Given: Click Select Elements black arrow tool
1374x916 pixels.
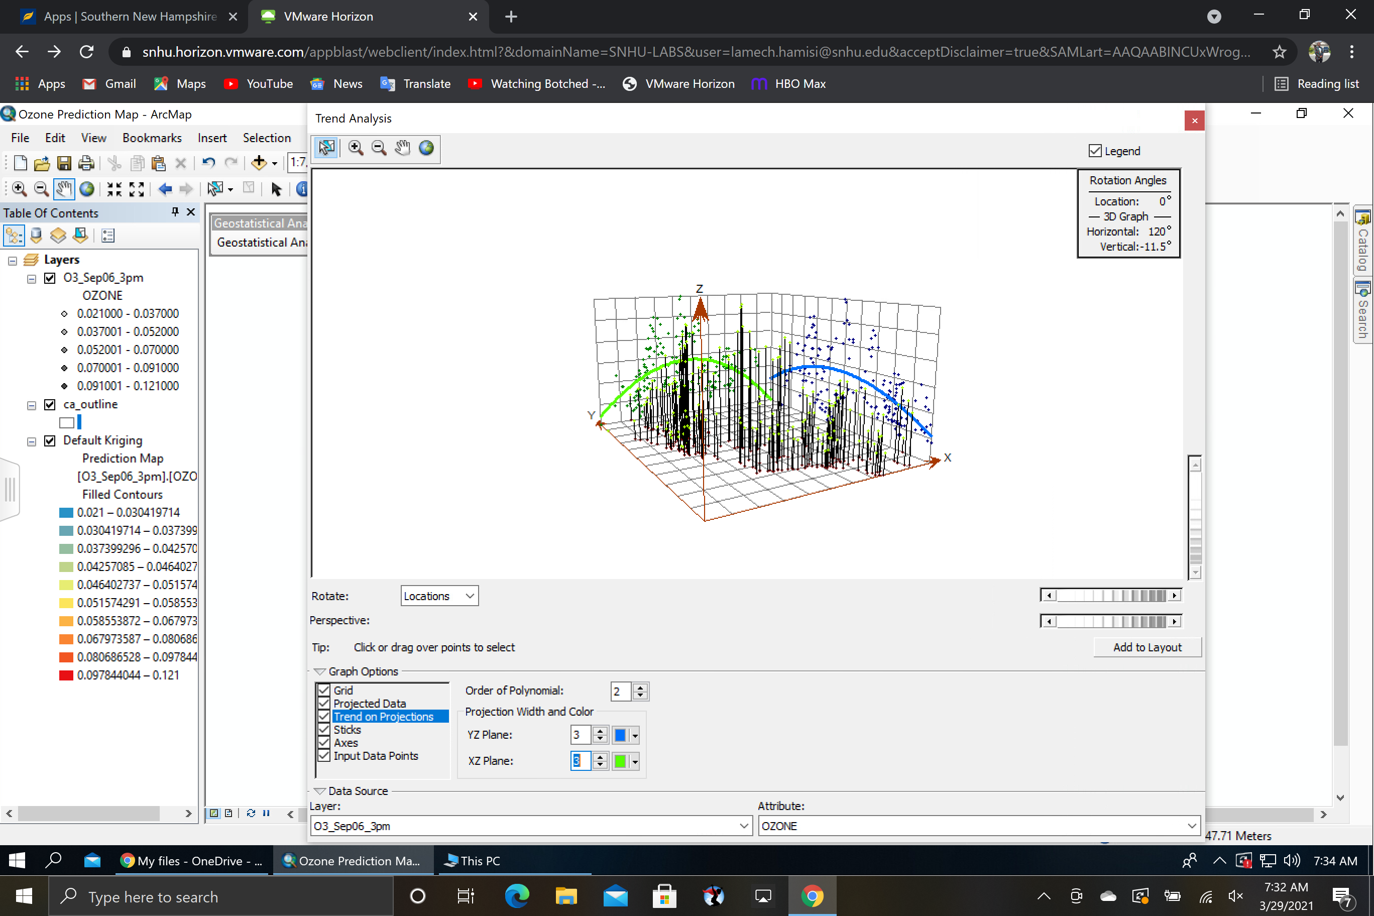Looking at the screenshot, I should (276, 189).
